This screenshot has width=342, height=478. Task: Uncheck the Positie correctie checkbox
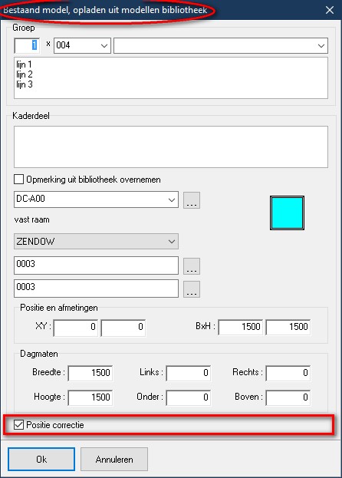(x=18, y=424)
